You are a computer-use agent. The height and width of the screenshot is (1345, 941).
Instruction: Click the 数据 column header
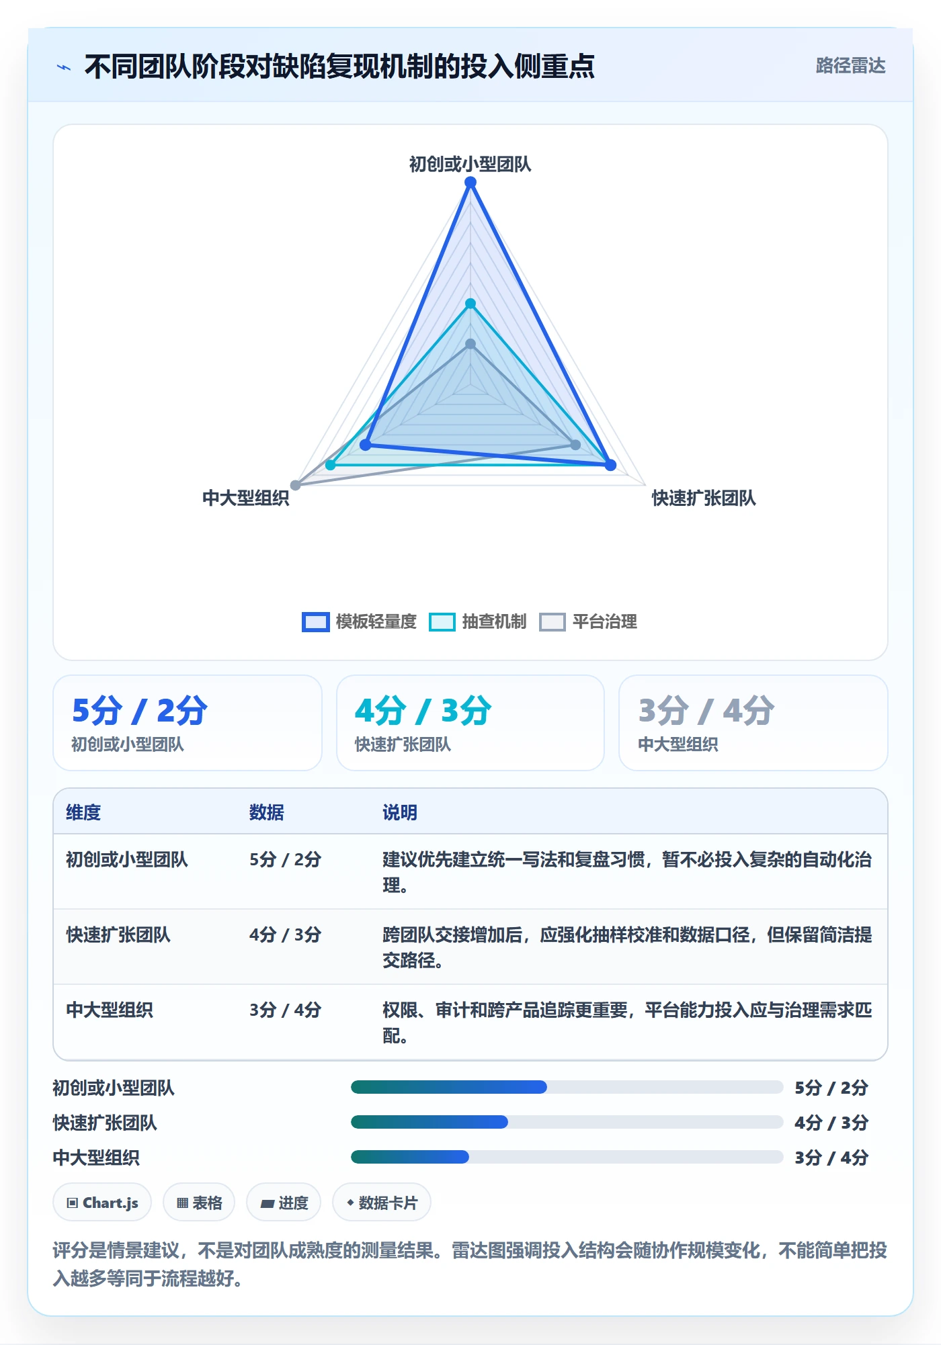[x=267, y=812]
